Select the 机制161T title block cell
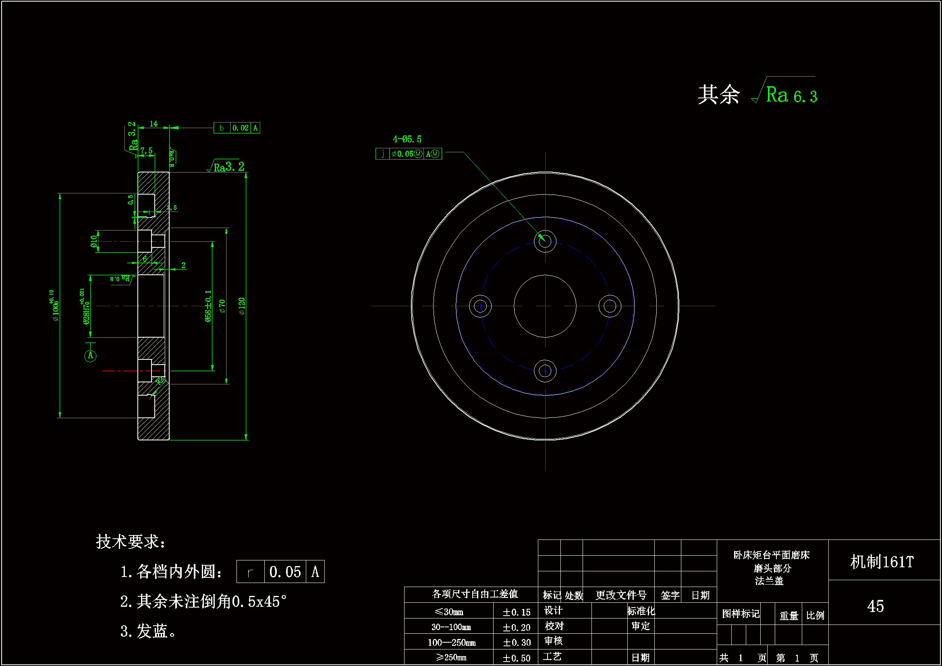This screenshot has height=666, width=942. [882, 562]
